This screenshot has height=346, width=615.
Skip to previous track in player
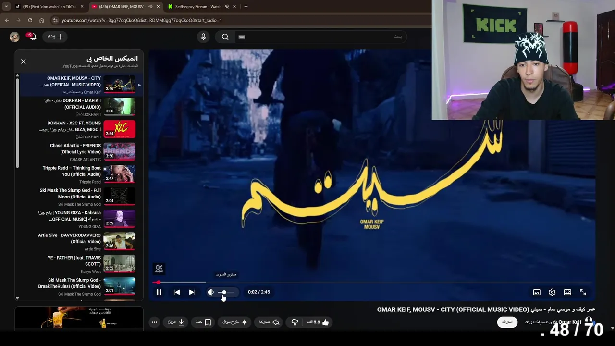tap(177, 292)
